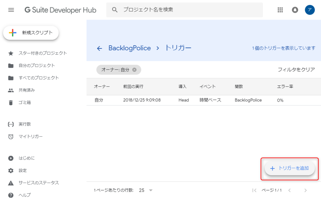The height and width of the screenshot is (199, 321).
Task: Click the G Suite Developer Hub logo
Action: coord(61,10)
